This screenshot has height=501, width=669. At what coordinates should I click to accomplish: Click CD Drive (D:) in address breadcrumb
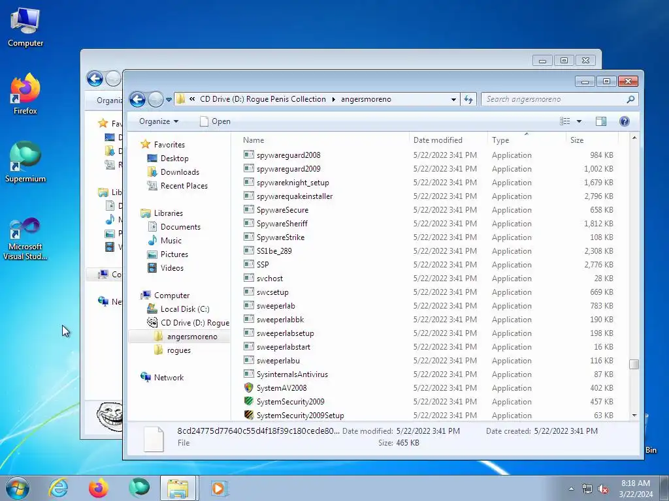pyautogui.click(x=263, y=99)
